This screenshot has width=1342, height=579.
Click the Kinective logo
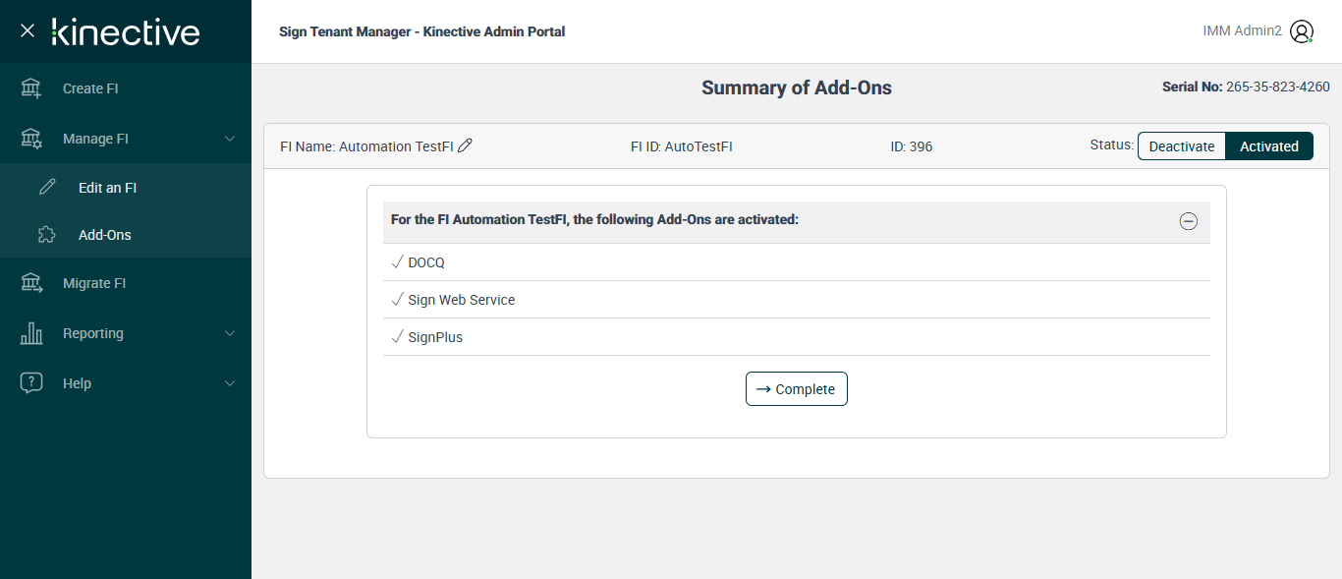pos(126,31)
